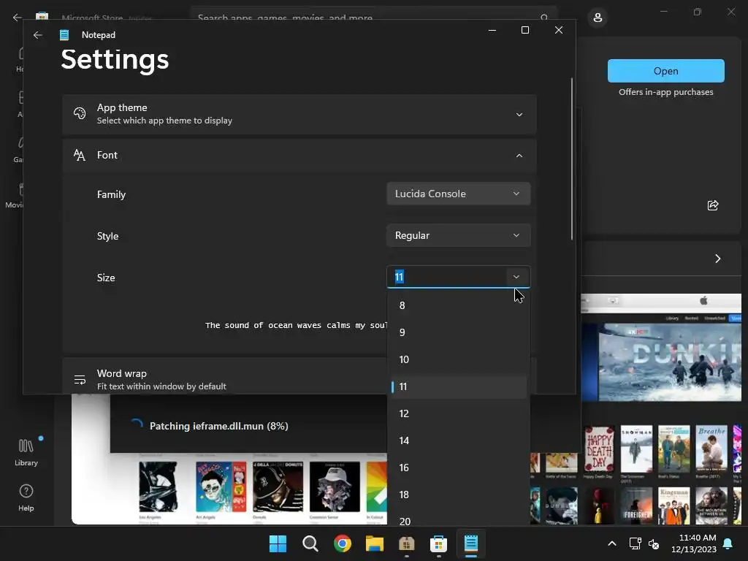Click the Font section icon
This screenshot has height=561, width=748.
(x=80, y=155)
